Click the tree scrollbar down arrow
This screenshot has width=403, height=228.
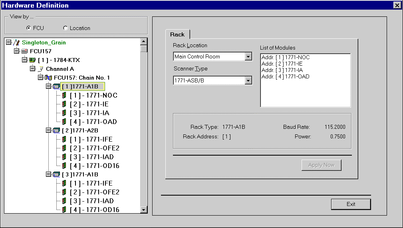pos(144,210)
